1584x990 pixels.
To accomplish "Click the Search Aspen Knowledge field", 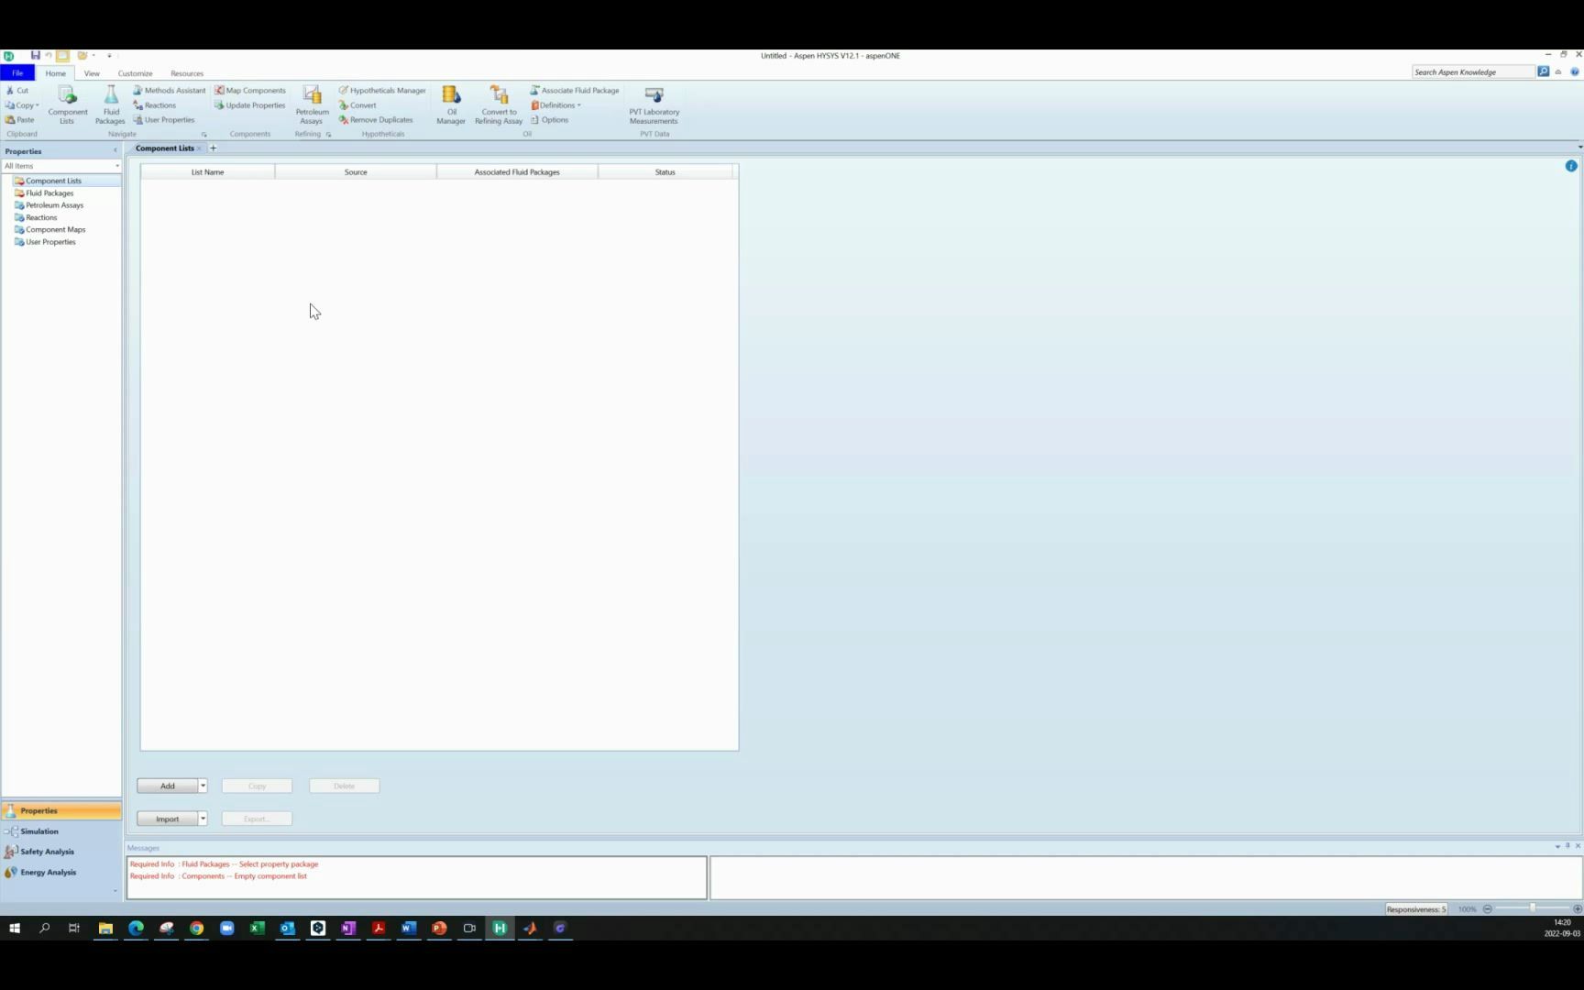I will point(1471,71).
